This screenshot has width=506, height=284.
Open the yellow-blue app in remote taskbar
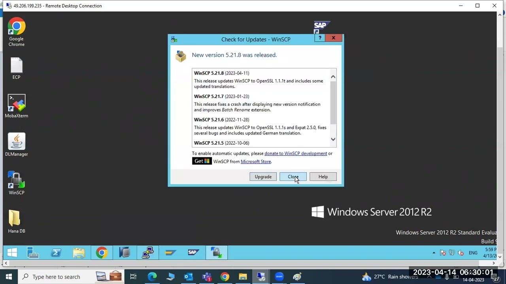170,253
